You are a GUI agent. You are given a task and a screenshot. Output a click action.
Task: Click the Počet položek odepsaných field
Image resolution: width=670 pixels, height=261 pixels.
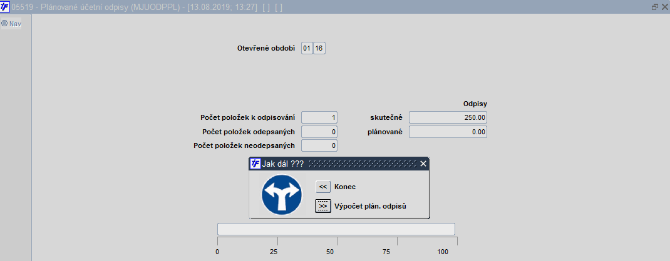(x=319, y=132)
